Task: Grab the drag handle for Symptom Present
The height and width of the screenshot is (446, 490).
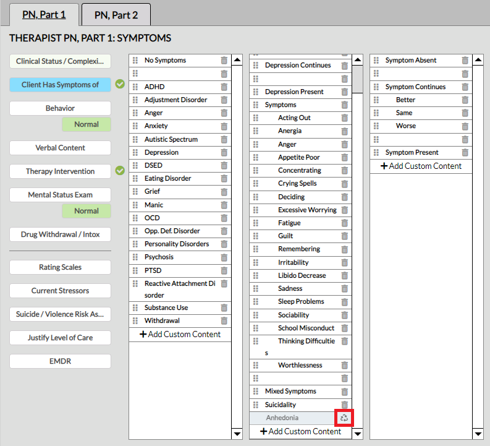Action: (376, 152)
